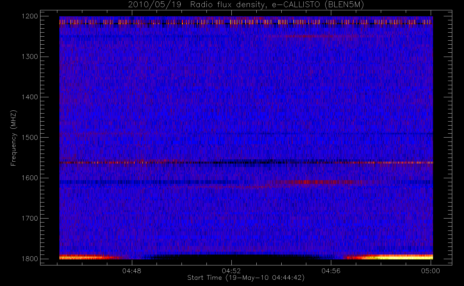
Task: Click the 05:00 time tick label
Action: pos(430,271)
